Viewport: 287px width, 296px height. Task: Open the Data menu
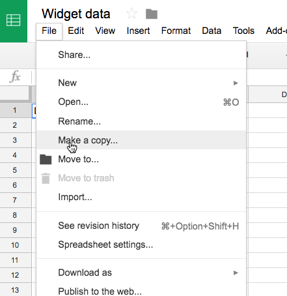212,31
